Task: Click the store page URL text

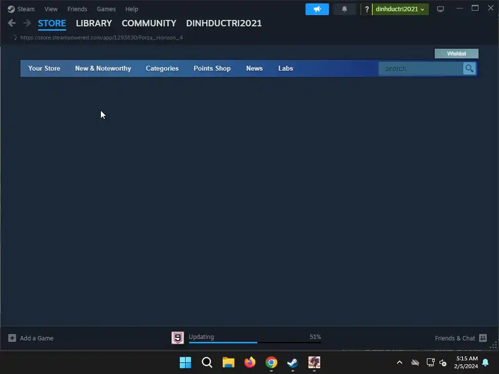Action: click(101, 37)
